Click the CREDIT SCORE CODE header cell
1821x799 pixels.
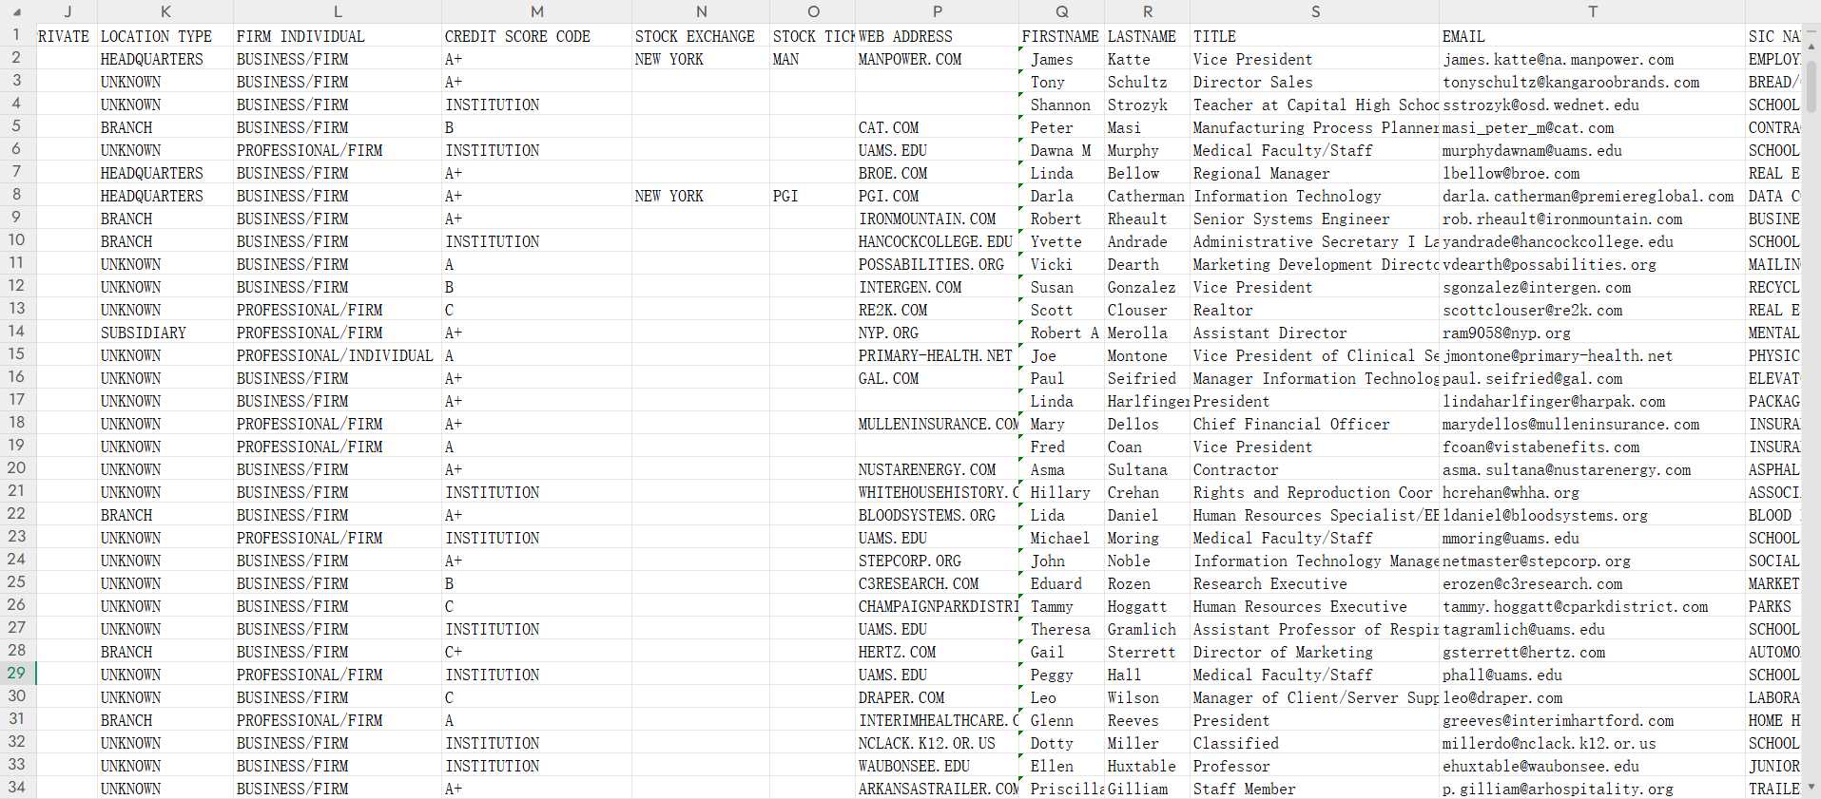point(537,35)
